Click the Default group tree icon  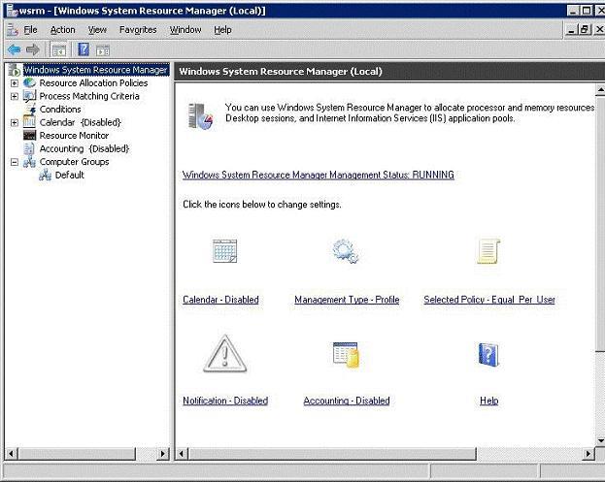[45, 175]
